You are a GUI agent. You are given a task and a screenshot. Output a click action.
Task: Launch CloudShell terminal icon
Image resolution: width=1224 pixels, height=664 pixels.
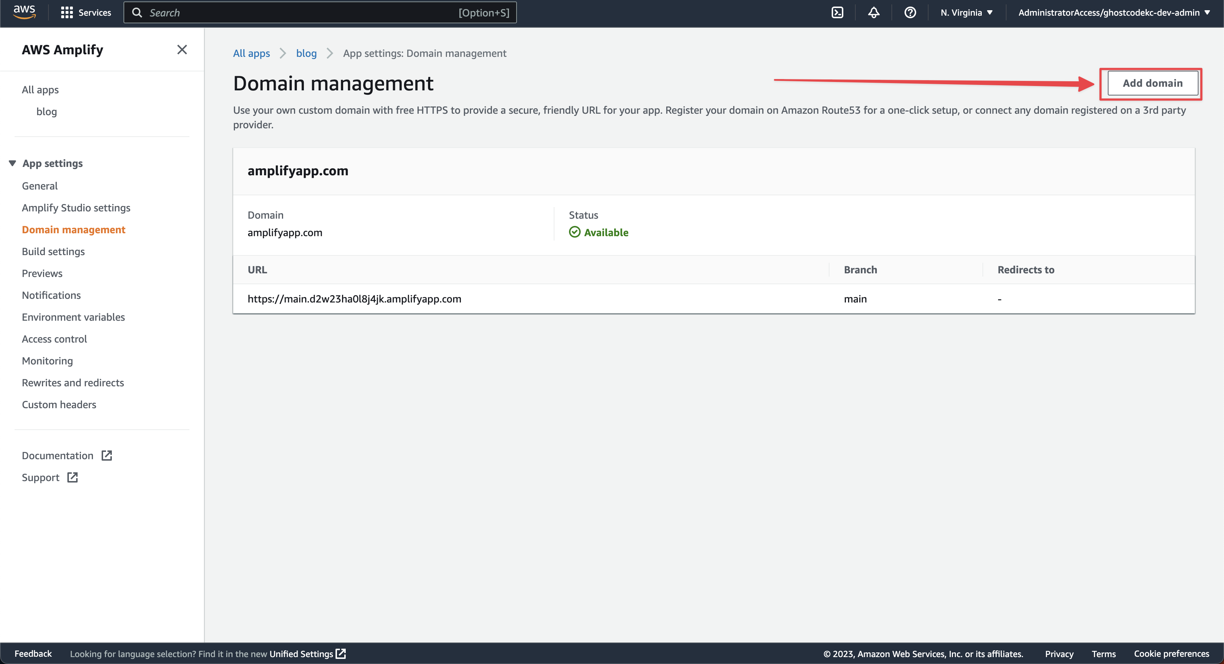(x=837, y=13)
